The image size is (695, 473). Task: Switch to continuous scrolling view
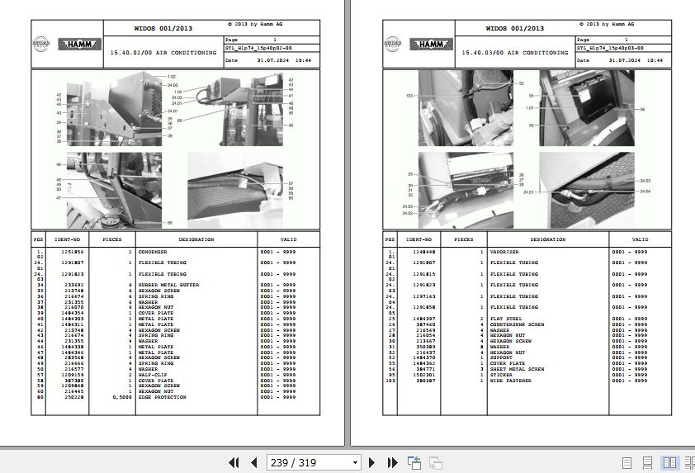coord(648,463)
